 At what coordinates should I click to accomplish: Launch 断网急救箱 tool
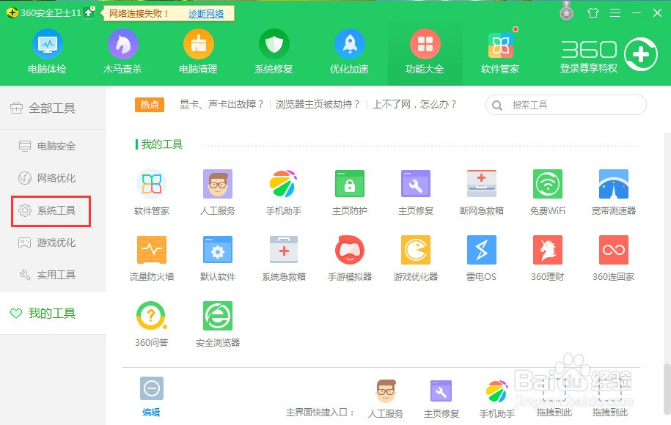[481, 192]
